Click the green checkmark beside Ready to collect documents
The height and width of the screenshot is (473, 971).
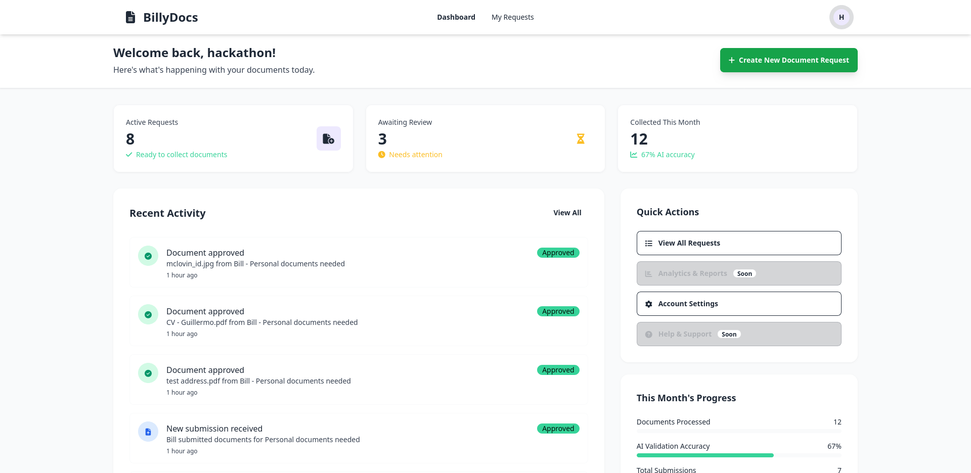click(129, 155)
